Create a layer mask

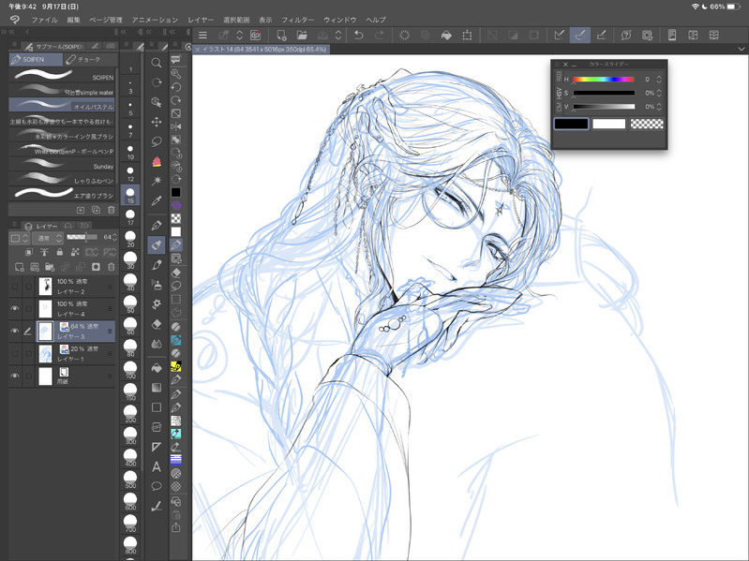(96, 267)
